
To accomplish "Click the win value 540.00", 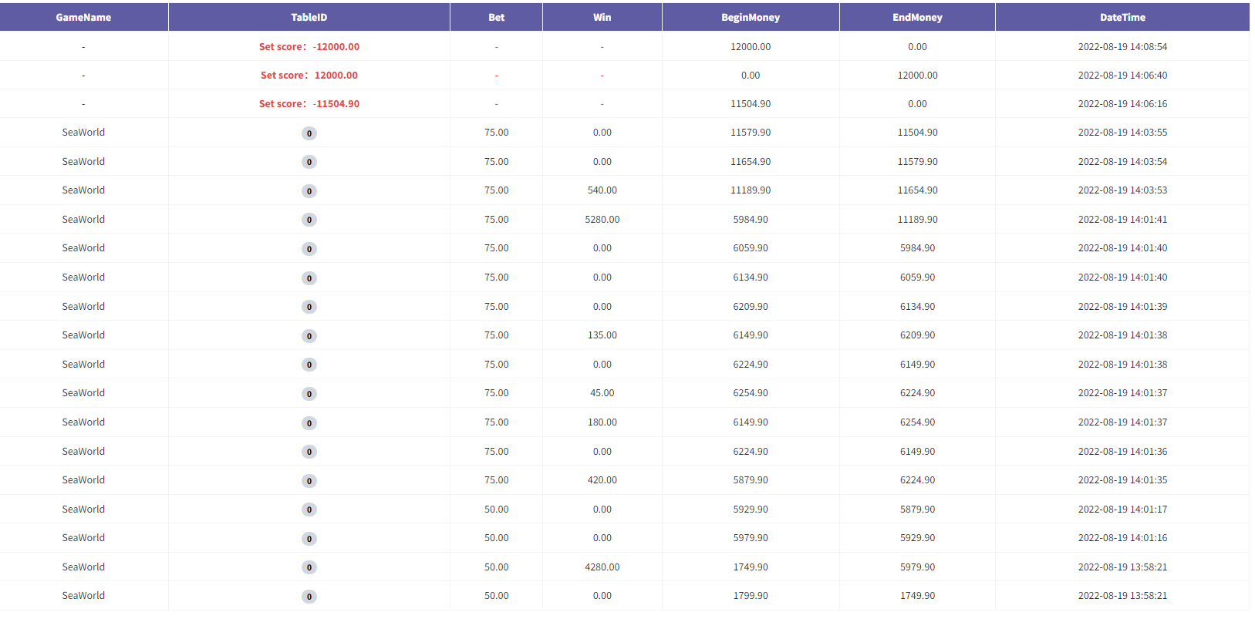I will tap(602, 190).
